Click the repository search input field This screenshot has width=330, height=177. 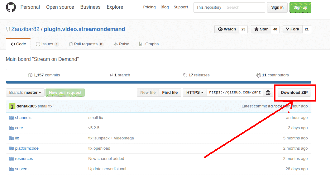tap(244, 7)
